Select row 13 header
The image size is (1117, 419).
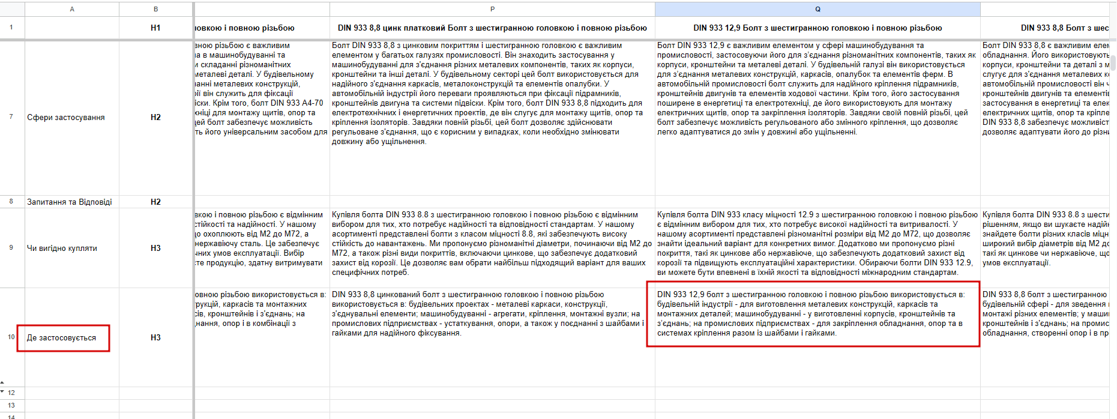coord(12,406)
